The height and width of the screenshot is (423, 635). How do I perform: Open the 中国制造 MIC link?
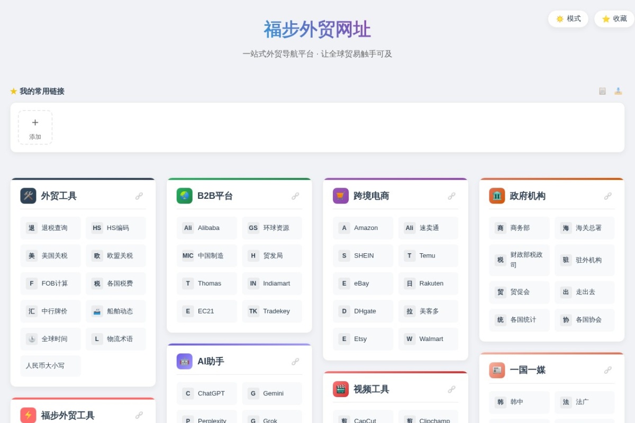pyautogui.click(x=207, y=255)
